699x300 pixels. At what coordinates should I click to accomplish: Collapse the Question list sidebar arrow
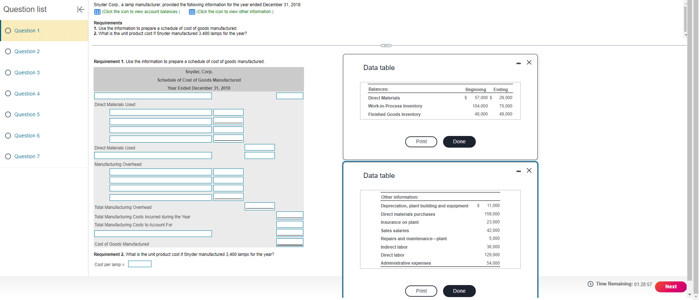[81, 9]
